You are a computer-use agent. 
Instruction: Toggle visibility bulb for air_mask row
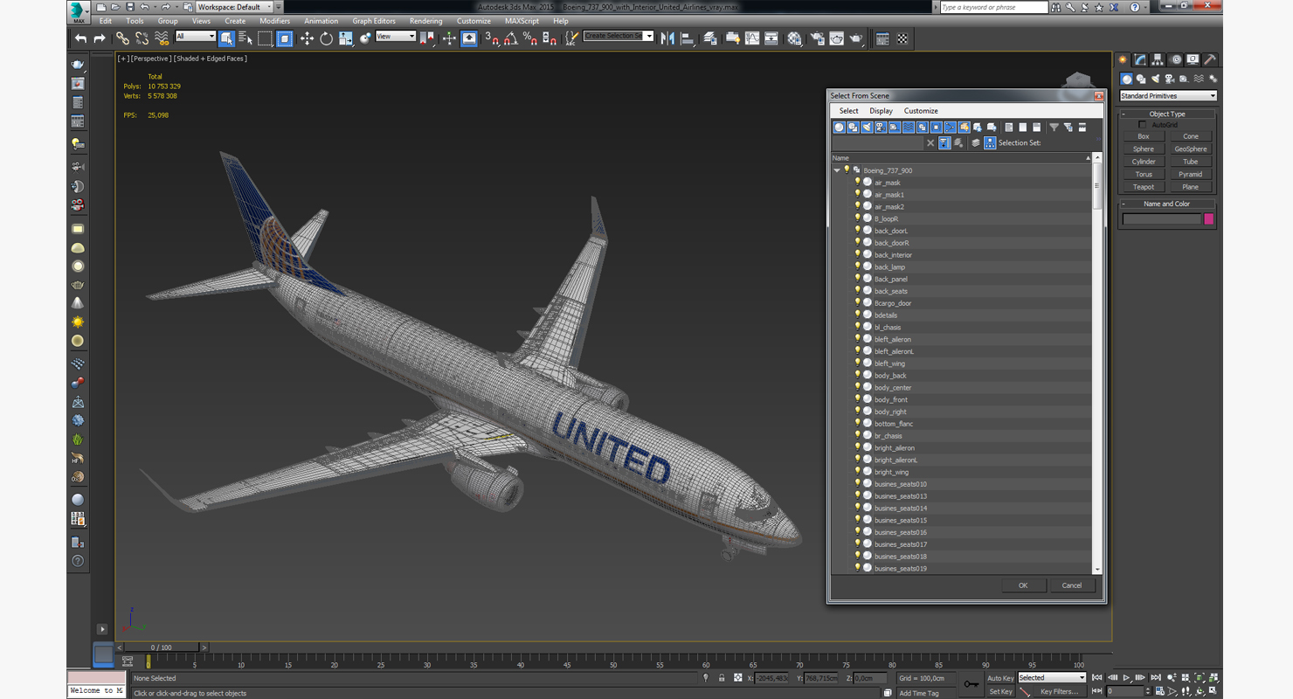click(x=858, y=183)
